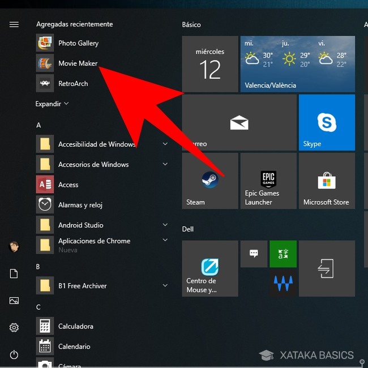Open the Alarmas y reloj app
This screenshot has width=368, height=368.
pos(80,205)
